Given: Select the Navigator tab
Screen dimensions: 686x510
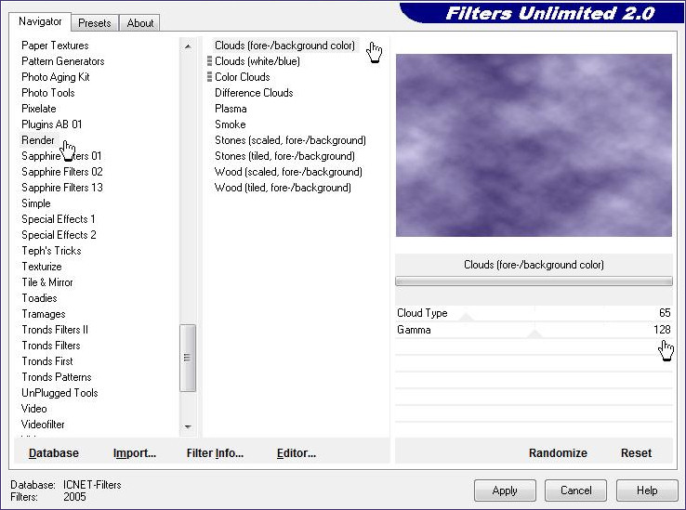Looking at the screenshot, I should 40,21.
